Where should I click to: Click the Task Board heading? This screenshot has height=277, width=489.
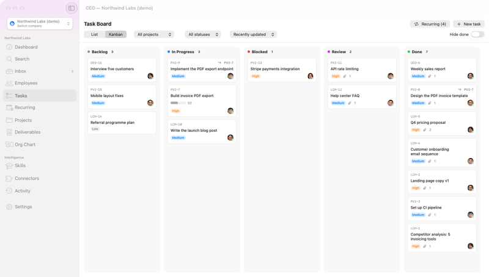98,24
